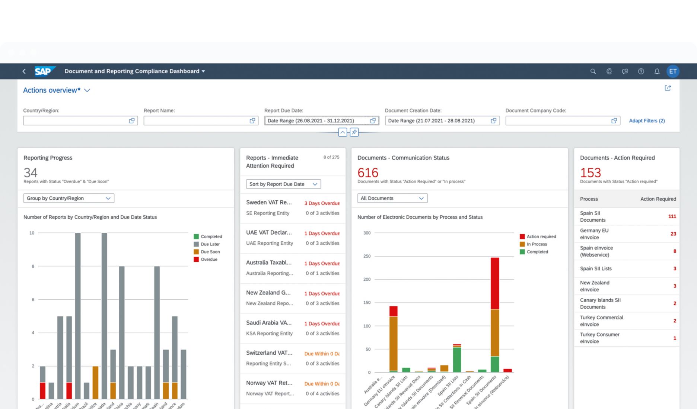Click the Overdue red legend swatch
Viewport: 697px width, 409px height.
click(x=196, y=260)
